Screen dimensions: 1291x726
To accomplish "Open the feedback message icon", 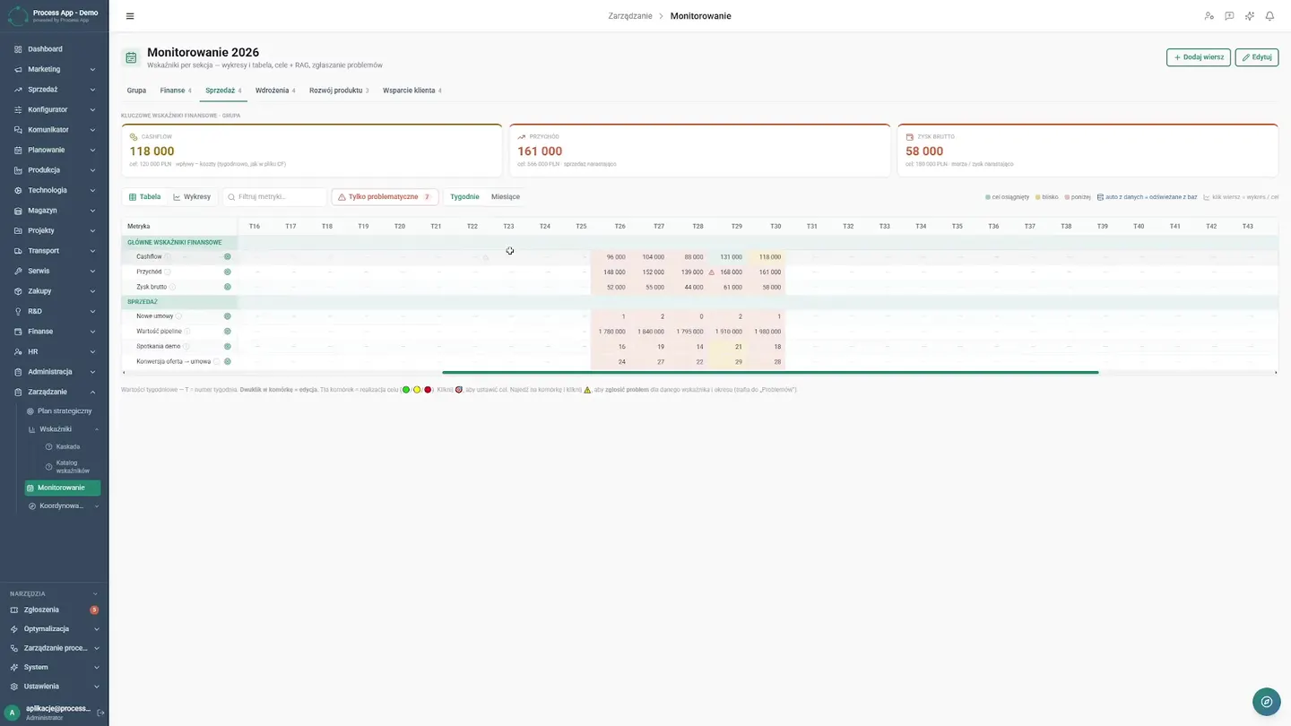I will [1229, 16].
